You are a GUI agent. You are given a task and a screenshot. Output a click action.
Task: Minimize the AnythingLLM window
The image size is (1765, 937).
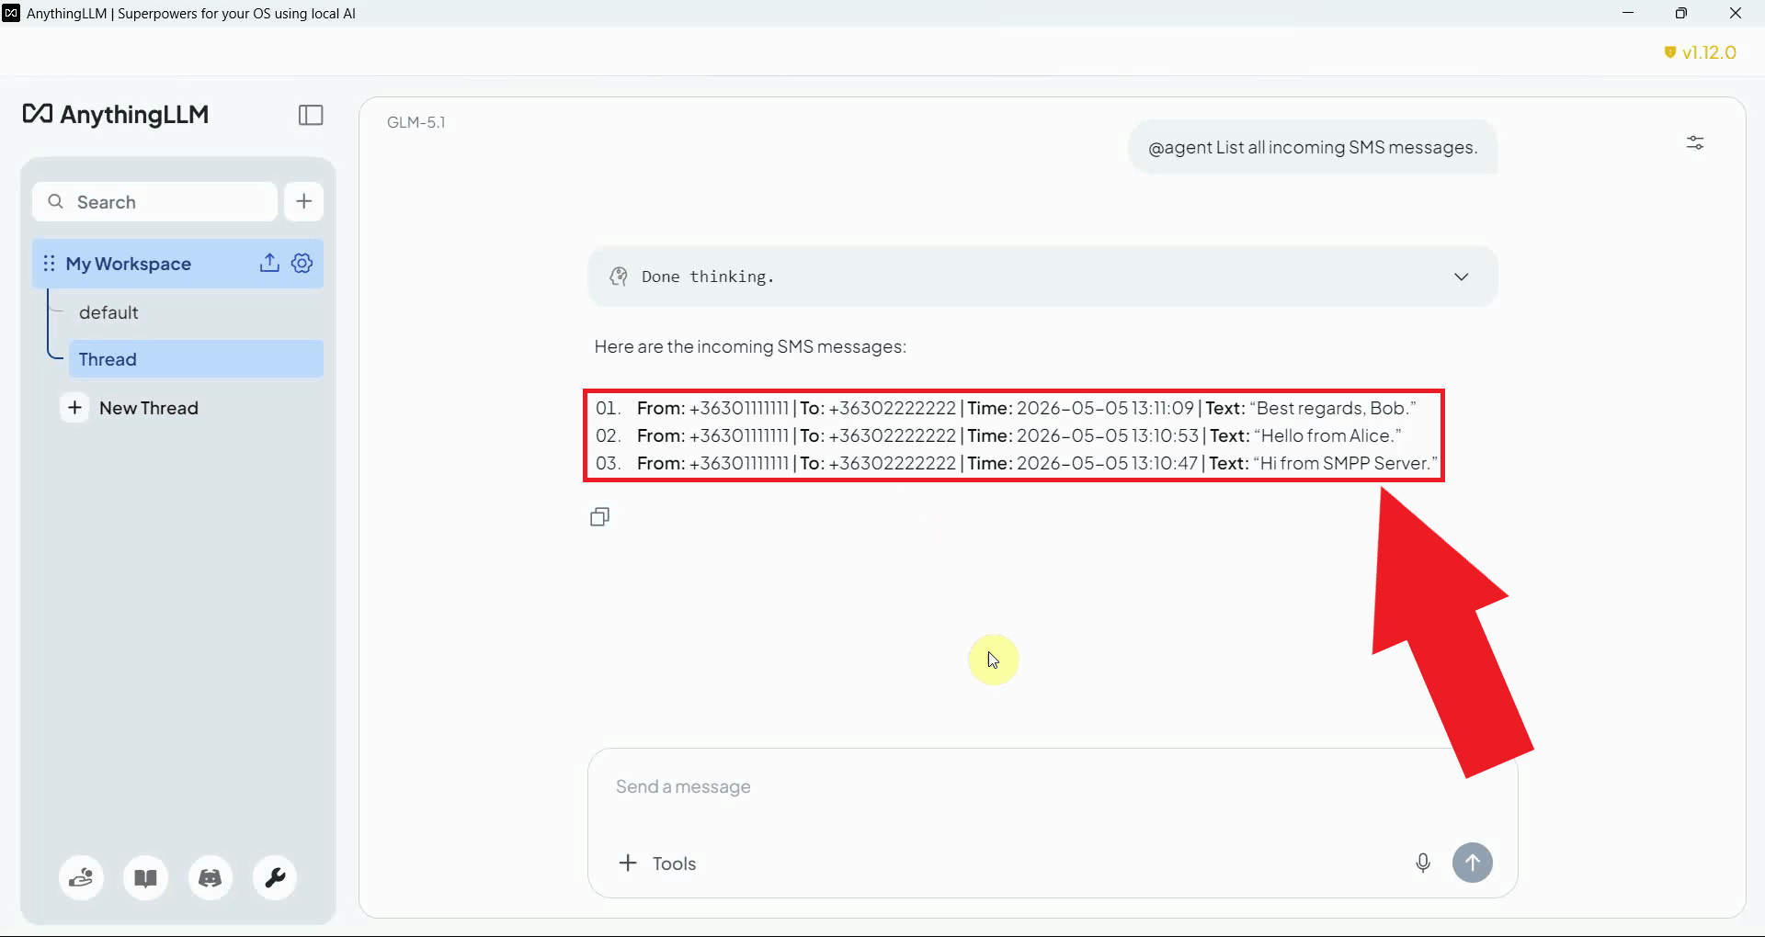1628,13
